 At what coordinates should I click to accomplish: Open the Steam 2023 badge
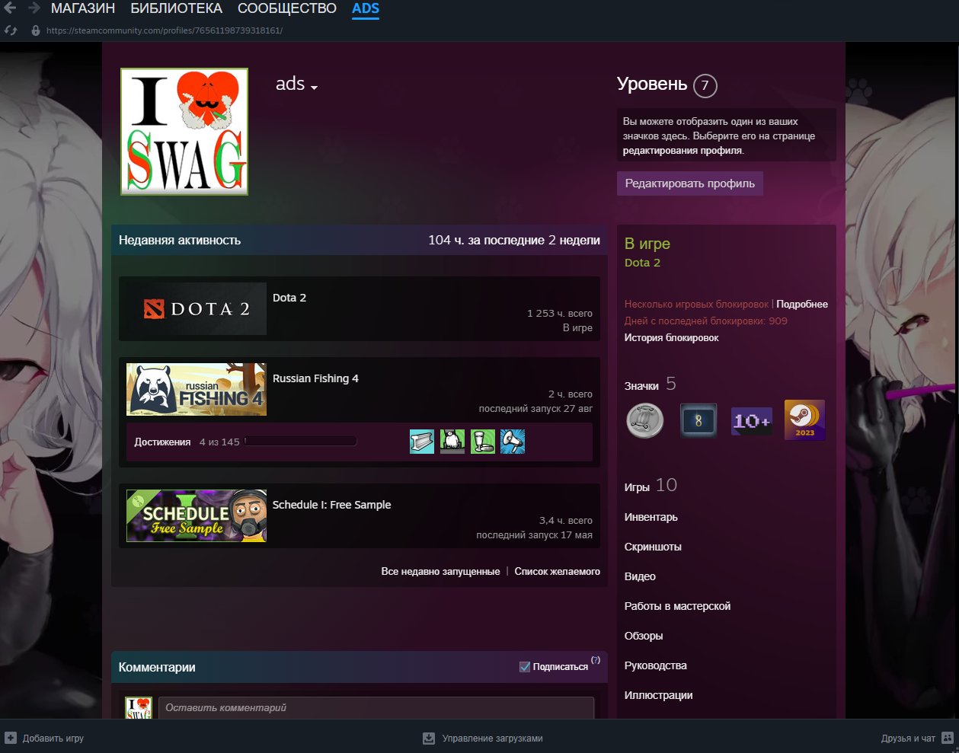(804, 420)
